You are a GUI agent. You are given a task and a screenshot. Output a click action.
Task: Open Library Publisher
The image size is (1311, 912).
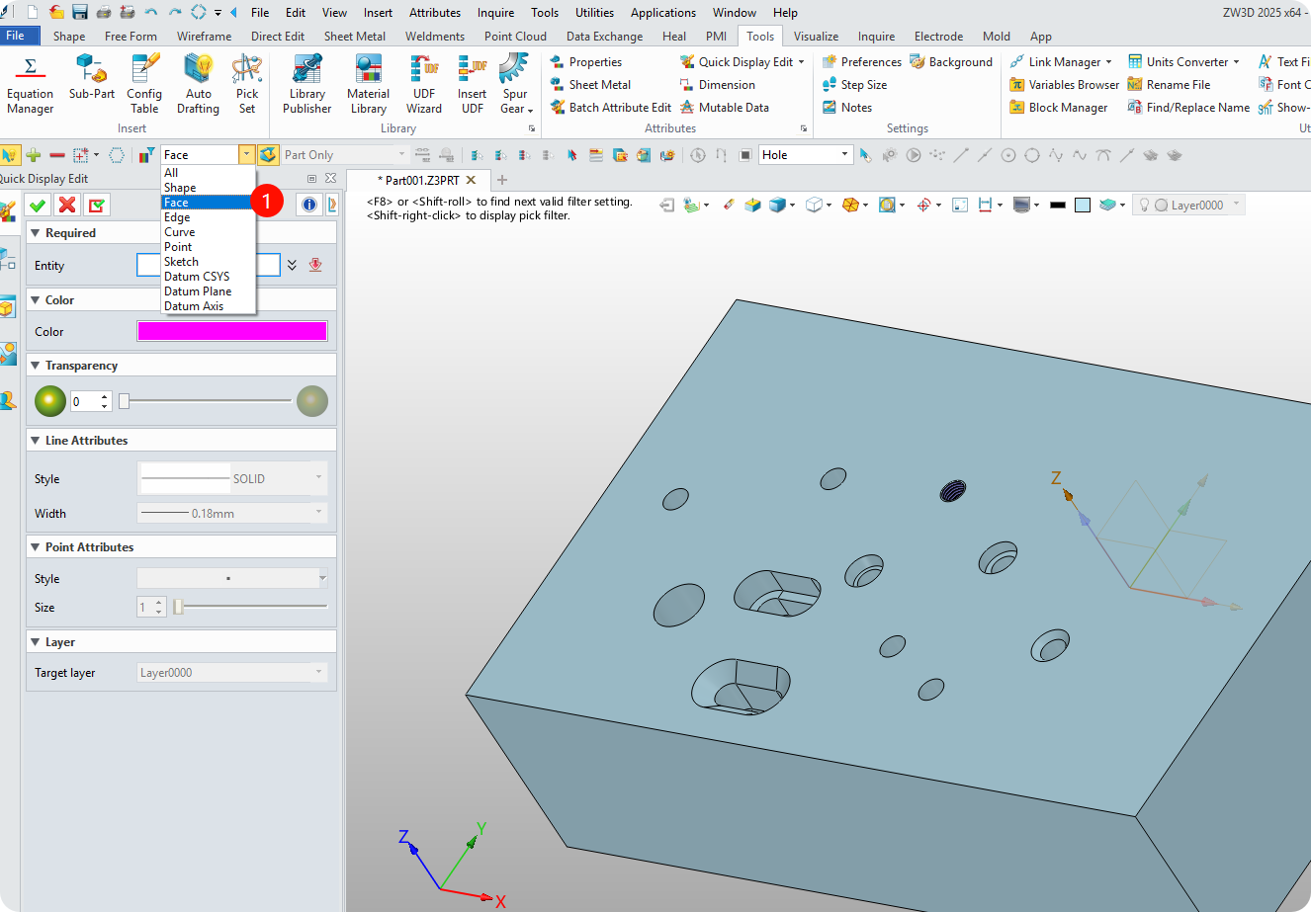tap(307, 84)
